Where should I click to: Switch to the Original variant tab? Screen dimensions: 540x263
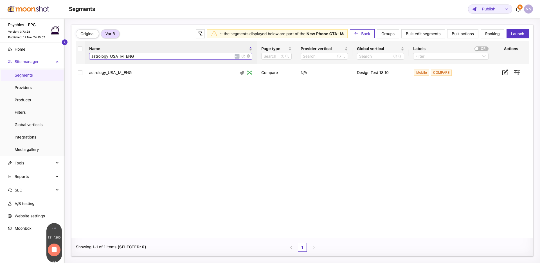87,34
